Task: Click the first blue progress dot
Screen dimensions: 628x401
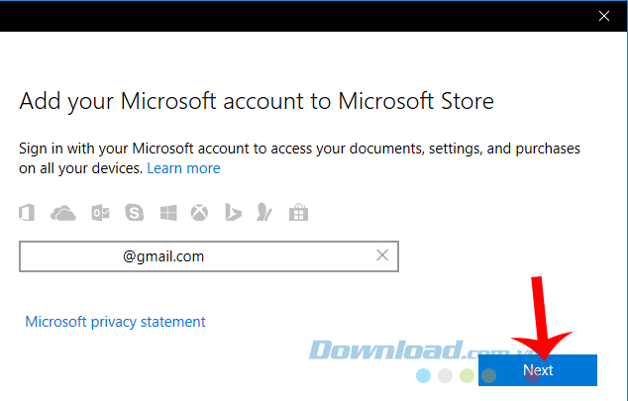Action: point(424,375)
